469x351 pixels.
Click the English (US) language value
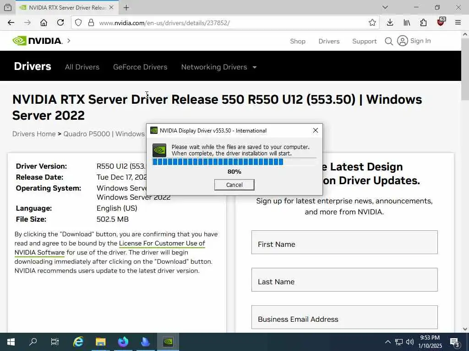[117, 208]
